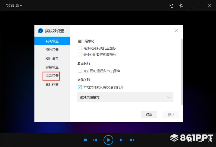Switch to mini mode via title bar icon

(x=171, y=6)
